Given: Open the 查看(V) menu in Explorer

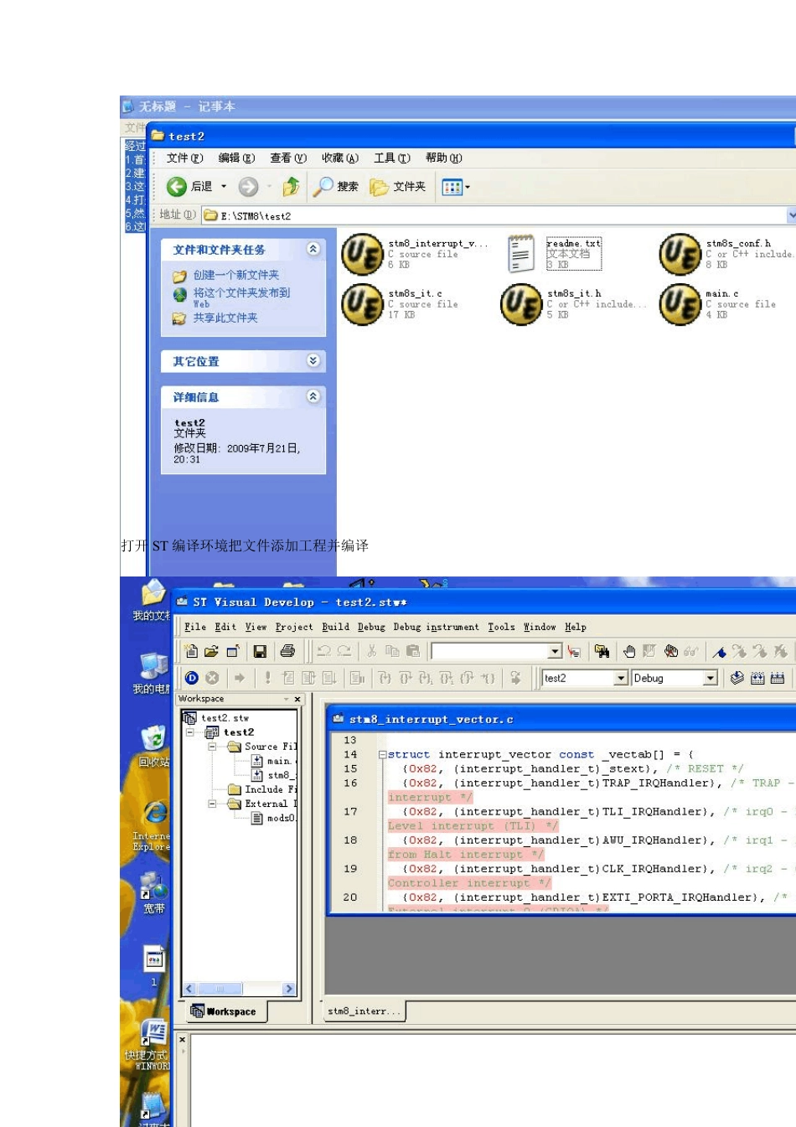Looking at the screenshot, I should coord(288,158).
